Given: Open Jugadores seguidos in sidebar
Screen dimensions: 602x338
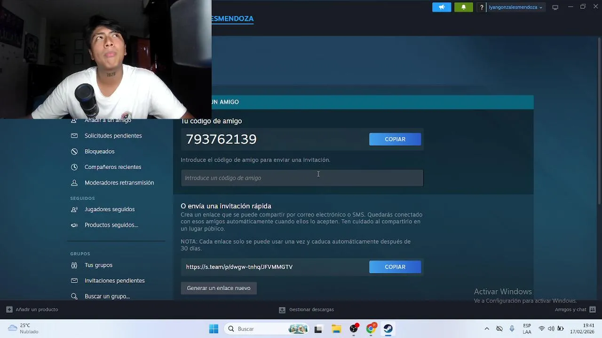Looking at the screenshot, I should tap(110, 209).
